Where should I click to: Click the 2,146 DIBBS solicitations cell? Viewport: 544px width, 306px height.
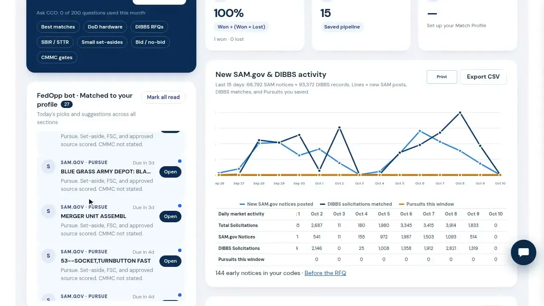317,248
